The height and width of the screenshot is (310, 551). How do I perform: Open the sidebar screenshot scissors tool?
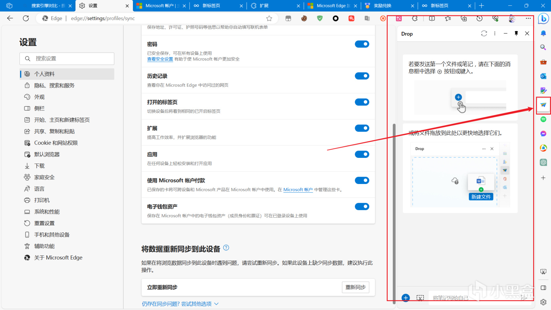point(543,271)
